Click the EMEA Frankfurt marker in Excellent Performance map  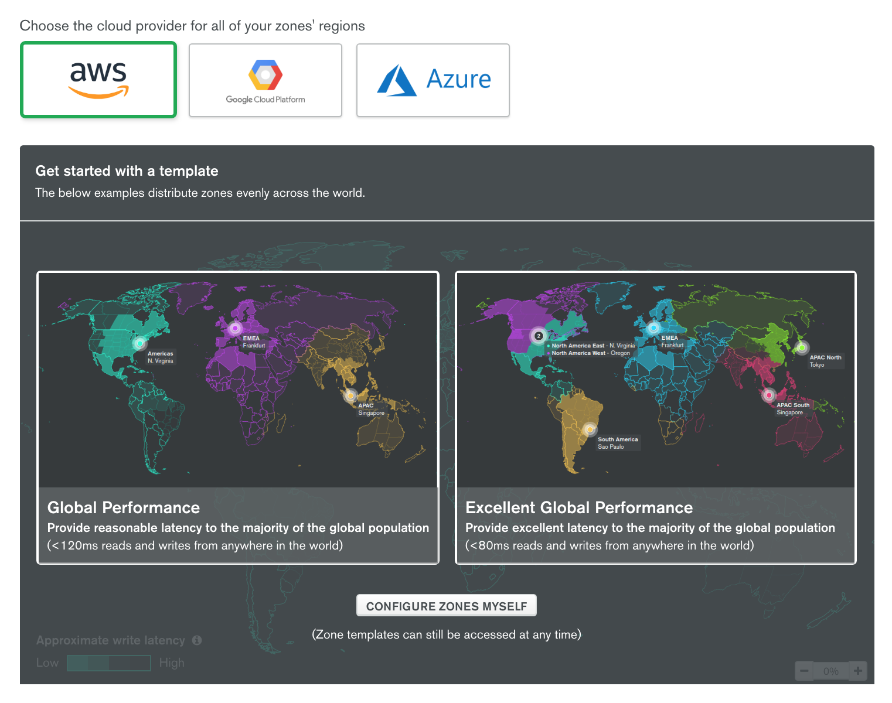[x=653, y=328]
